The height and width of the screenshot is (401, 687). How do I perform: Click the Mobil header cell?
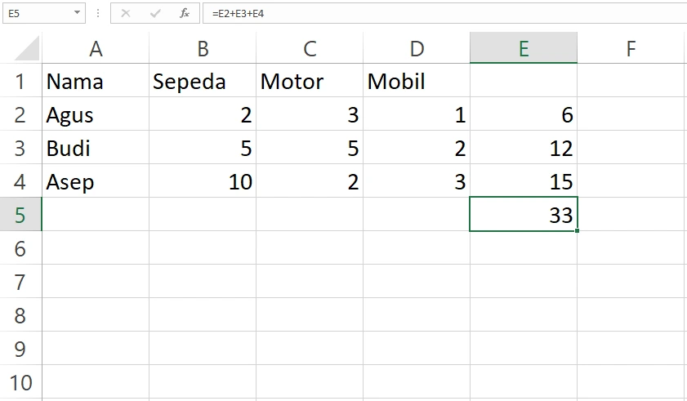tap(417, 81)
